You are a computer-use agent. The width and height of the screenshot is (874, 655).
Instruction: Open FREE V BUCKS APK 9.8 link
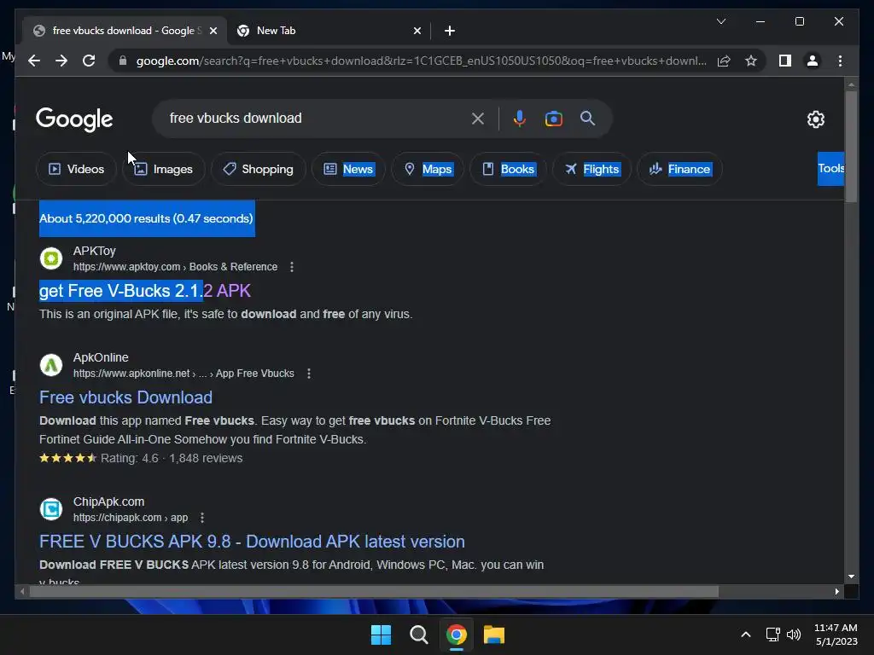[252, 542]
